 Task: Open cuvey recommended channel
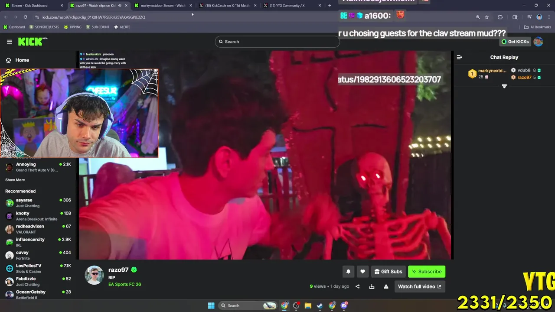tap(38, 255)
